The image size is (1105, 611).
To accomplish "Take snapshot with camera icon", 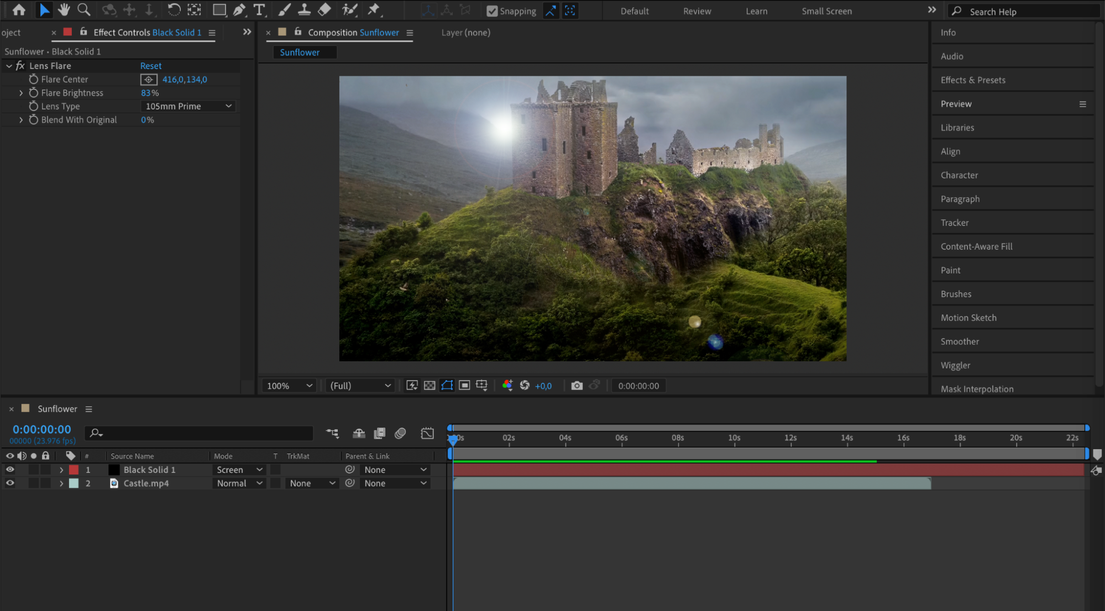I will [x=577, y=386].
